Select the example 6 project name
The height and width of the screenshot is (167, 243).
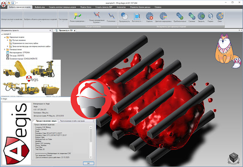point(7,34)
